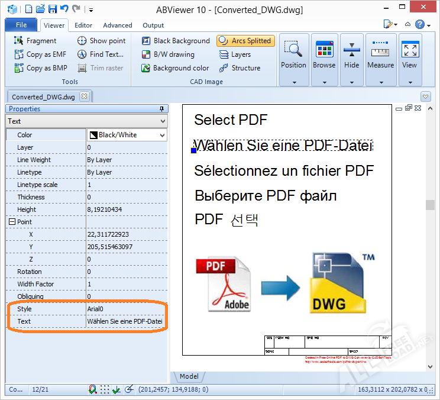Click the Black/White color swatch

[93, 135]
